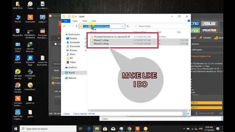Switch Explorer to details view icon
The image size is (235, 132).
point(184,114)
